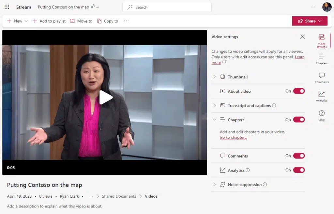This screenshot has height=214, width=334.
Task: Click the 0:05 timestamp on the video
Action: (11, 168)
